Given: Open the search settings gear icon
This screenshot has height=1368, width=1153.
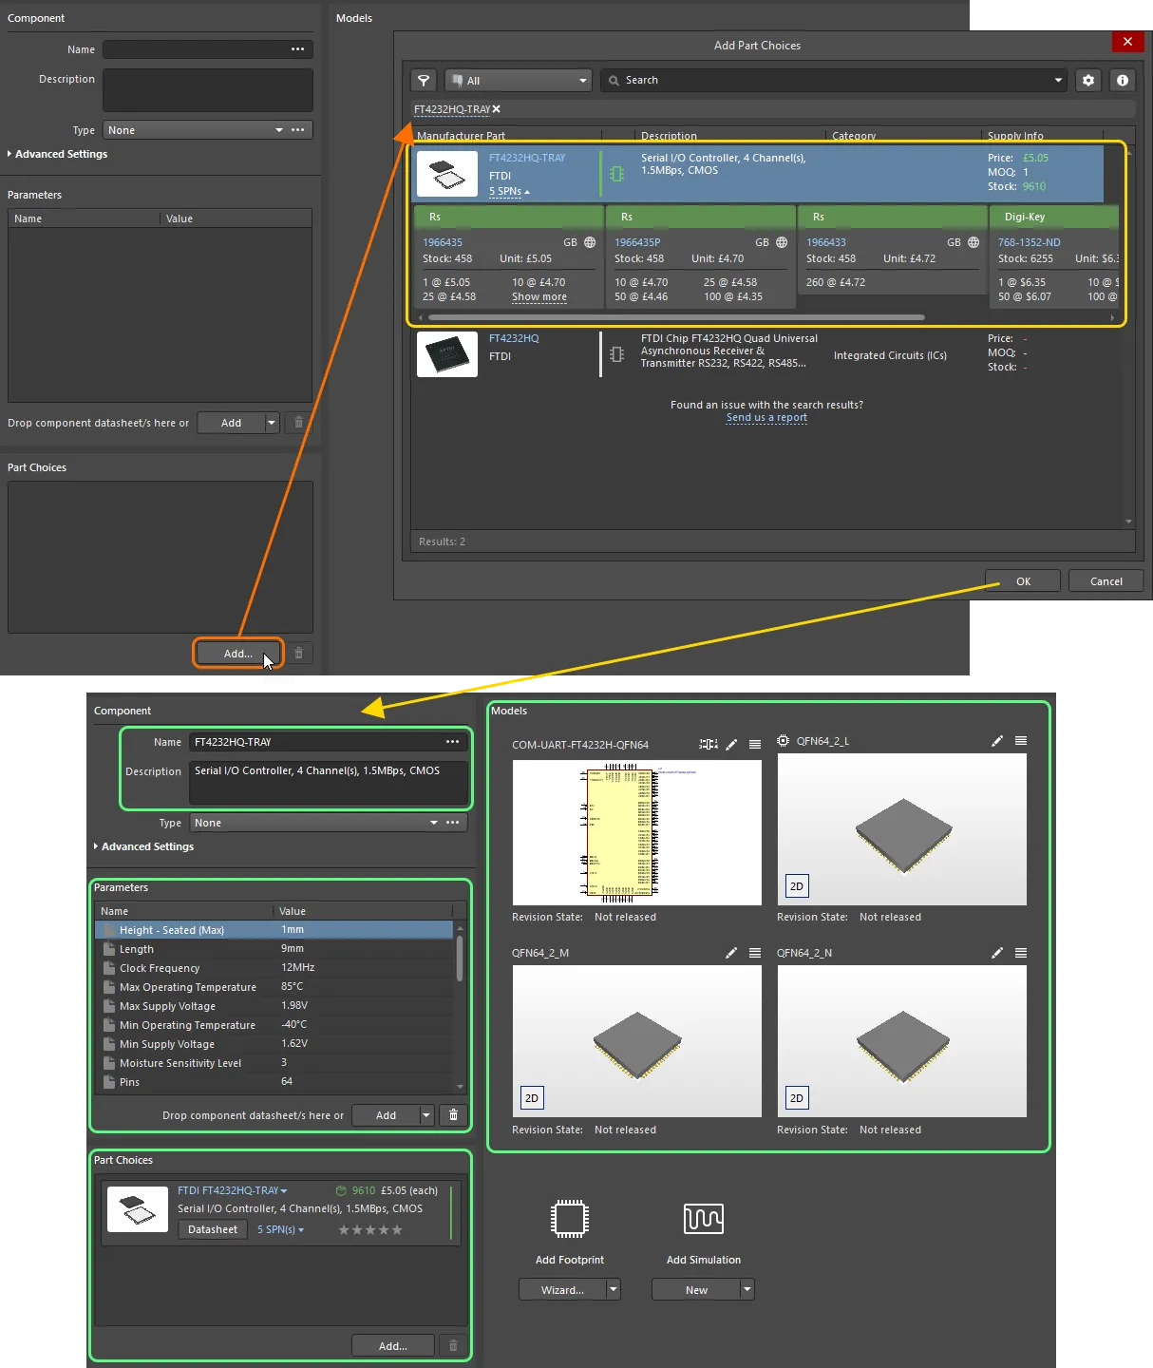Looking at the screenshot, I should [1087, 80].
